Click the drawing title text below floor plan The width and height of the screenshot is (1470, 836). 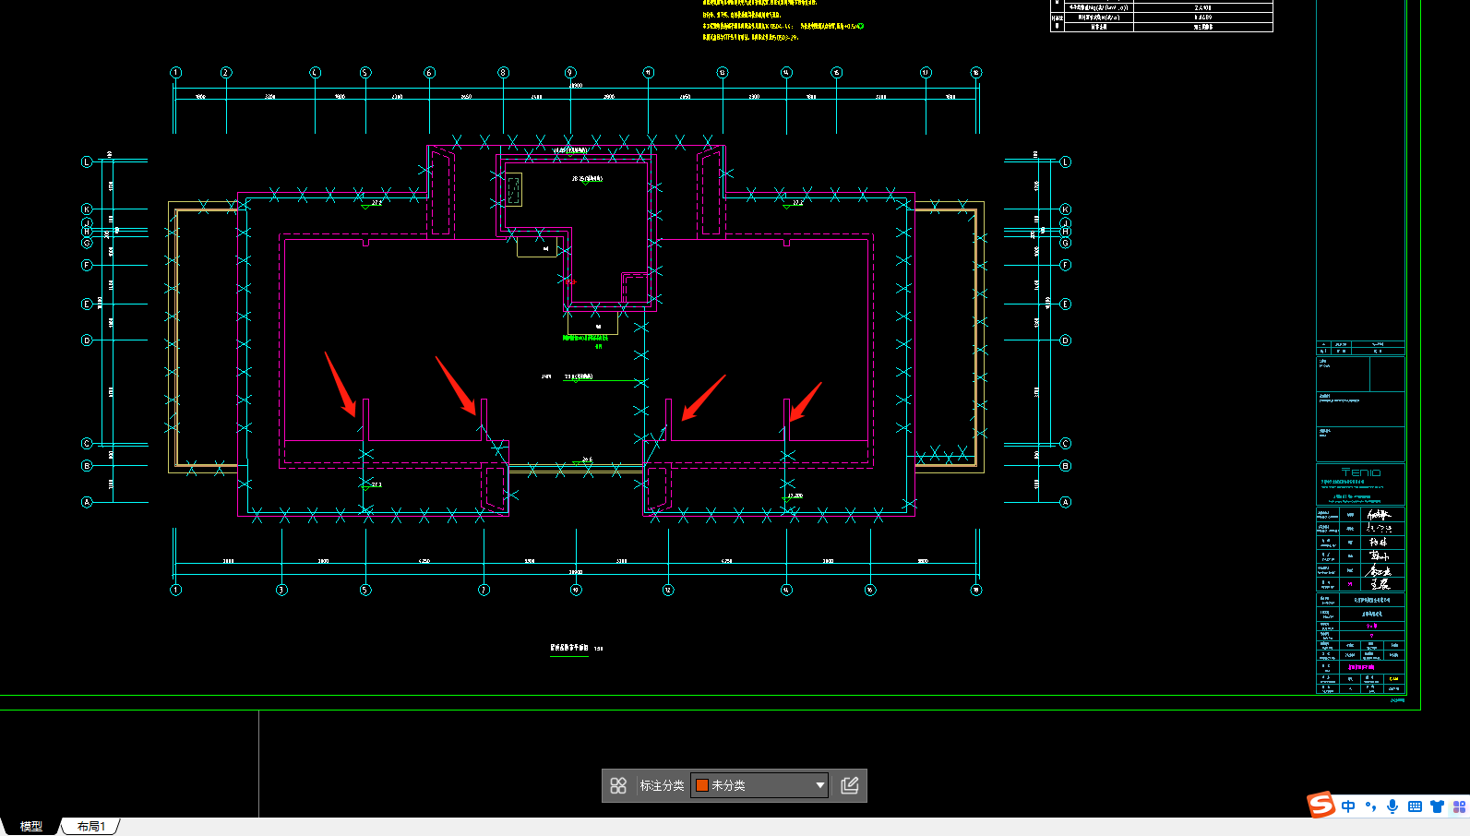(x=569, y=648)
